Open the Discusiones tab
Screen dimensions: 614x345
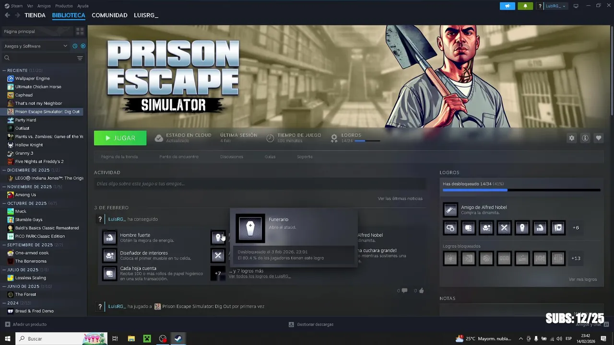tap(232, 157)
